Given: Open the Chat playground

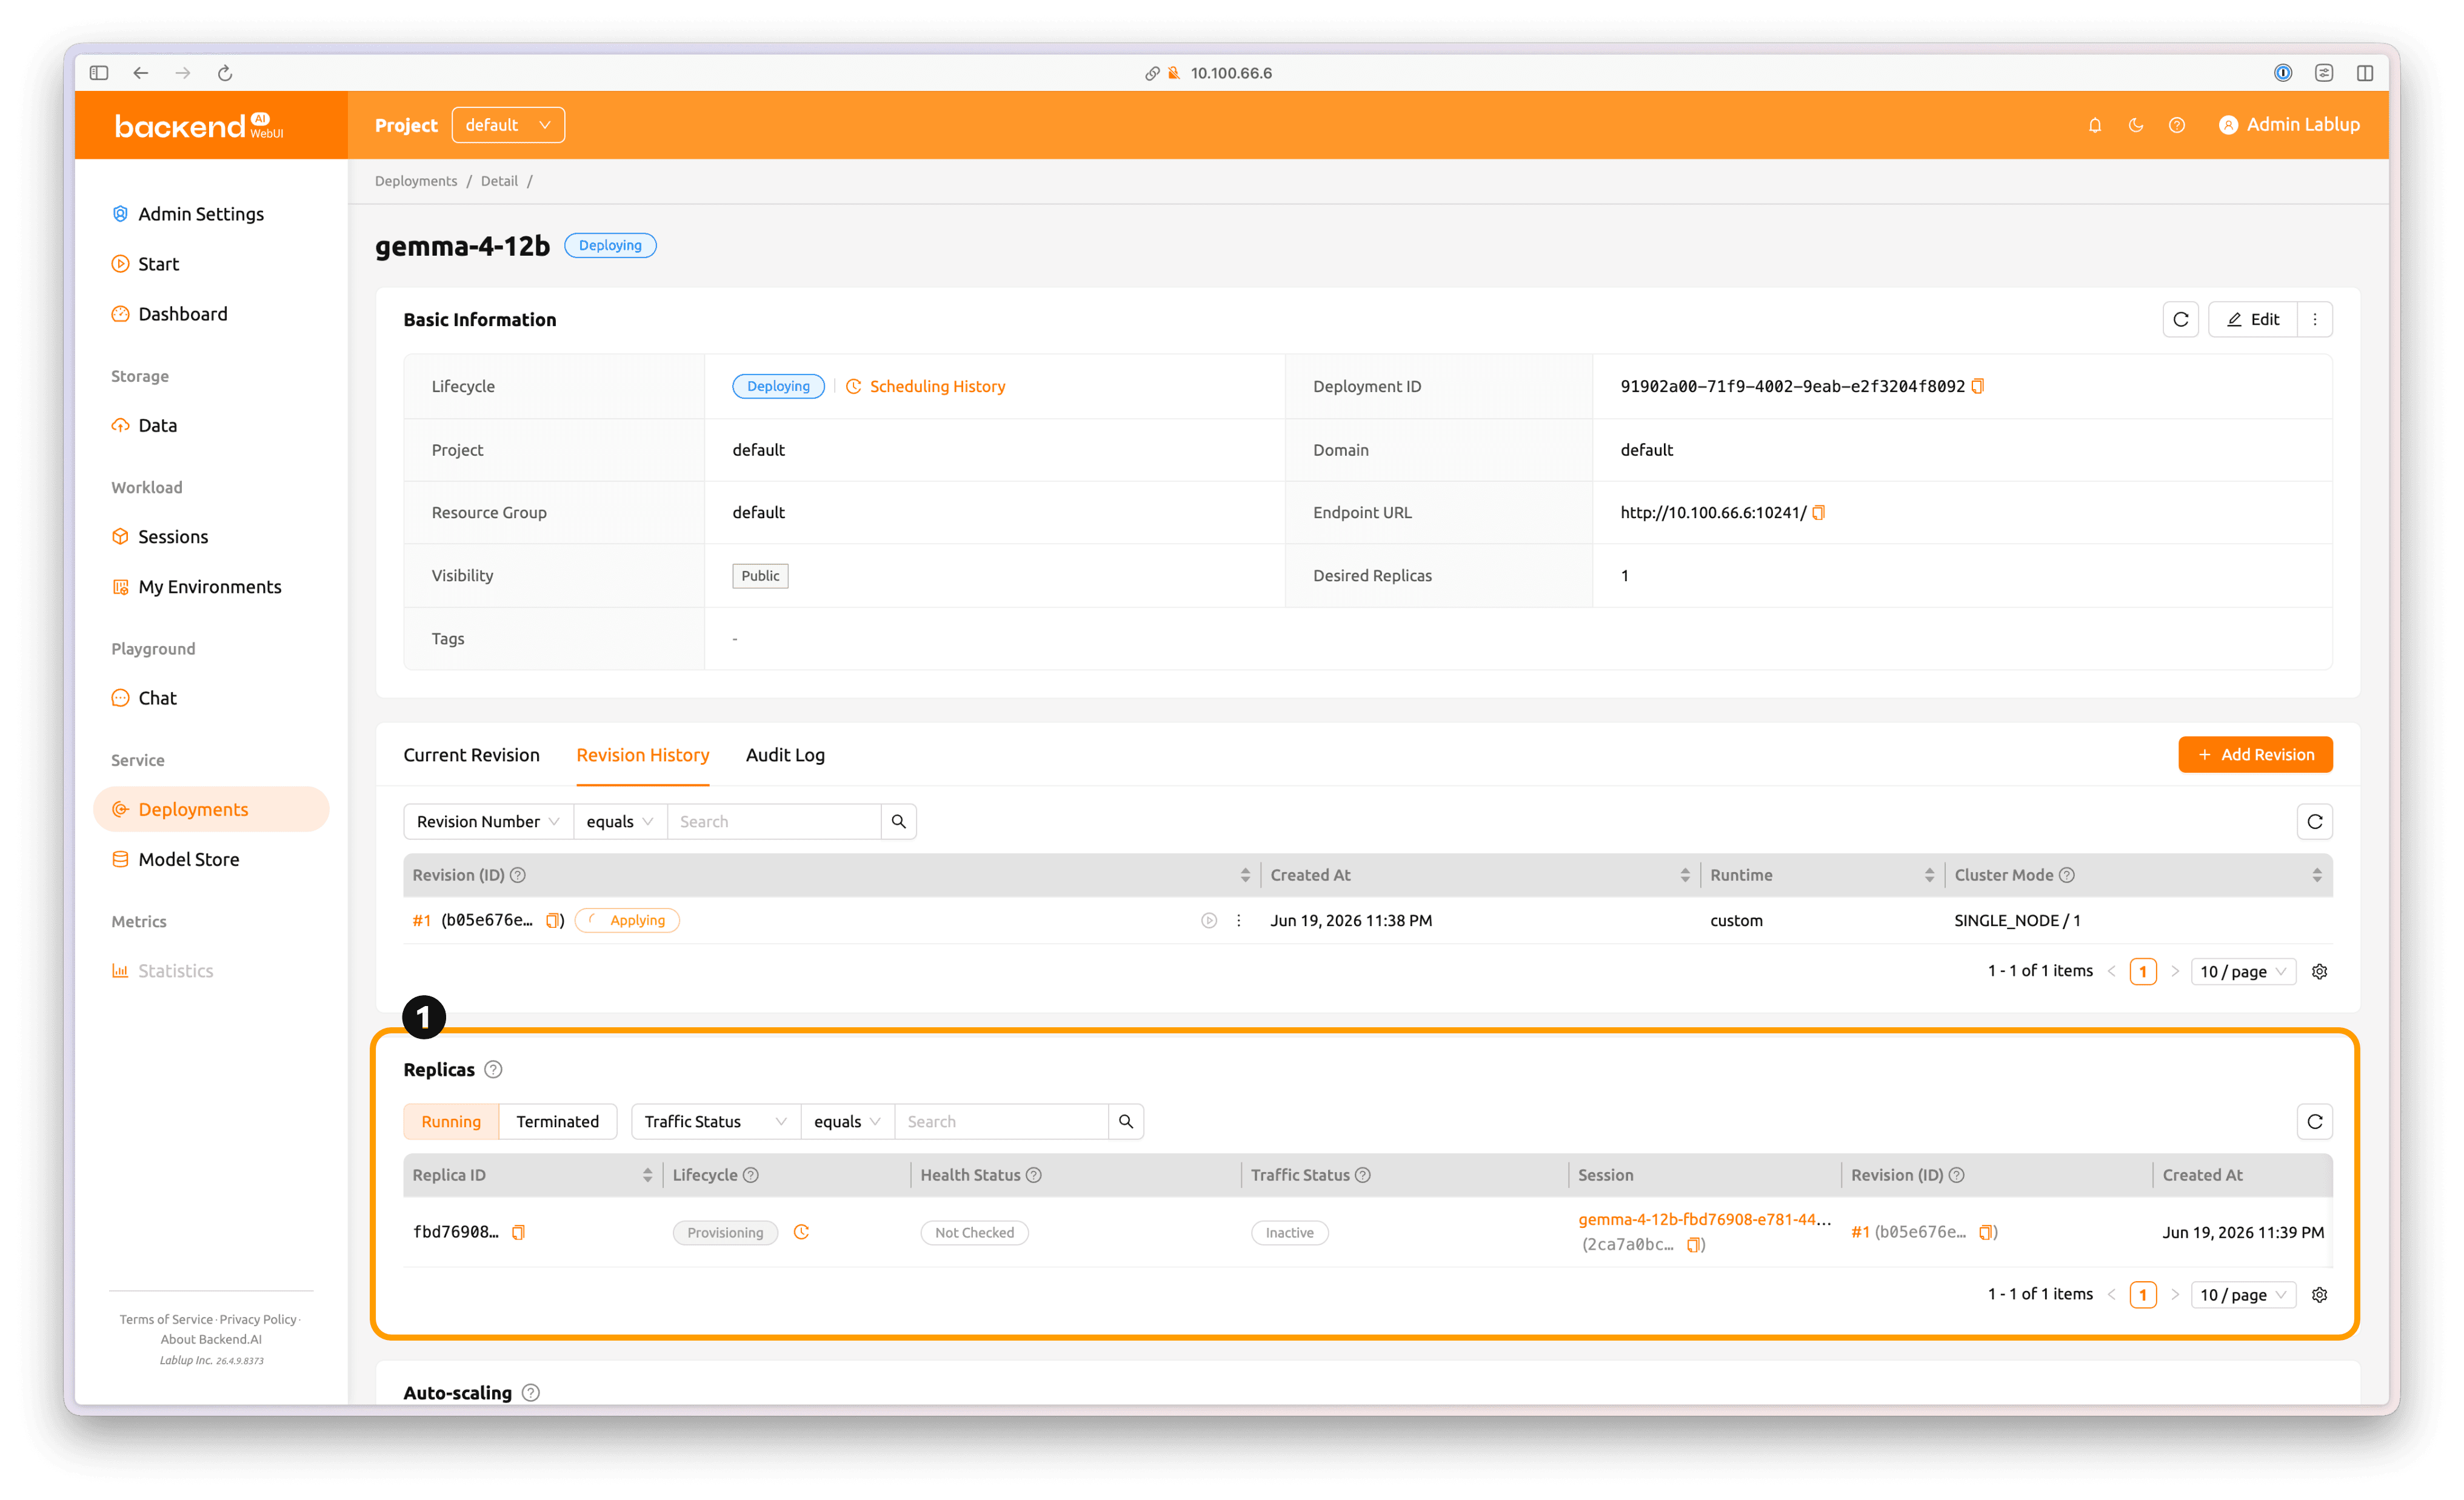Looking at the screenshot, I should click(x=157, y=698).
